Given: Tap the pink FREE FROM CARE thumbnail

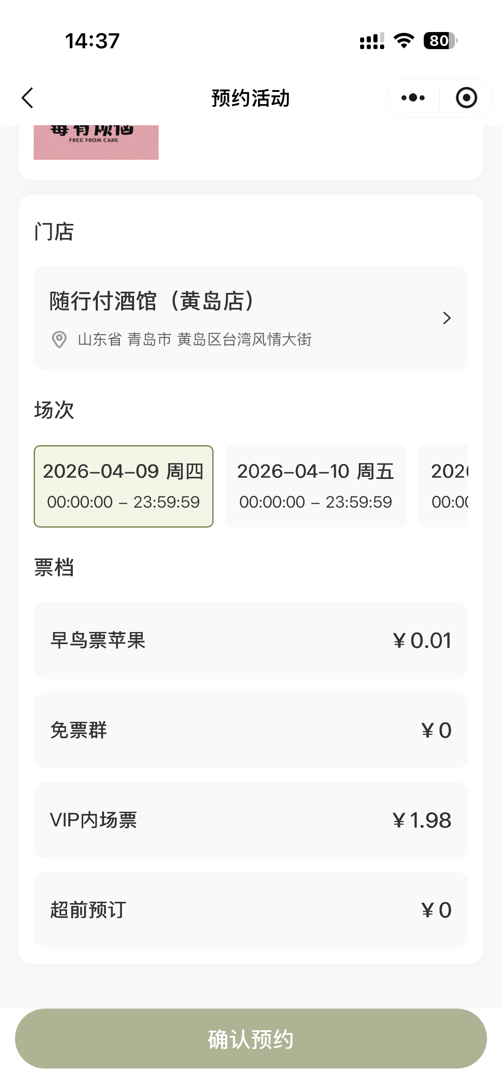Looking at the screenshot, I should click(96, 142).
